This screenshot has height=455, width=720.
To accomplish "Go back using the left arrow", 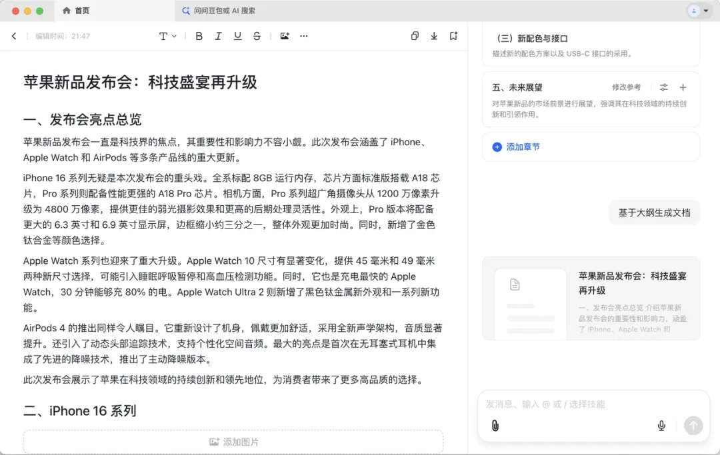I will point(14,36).
